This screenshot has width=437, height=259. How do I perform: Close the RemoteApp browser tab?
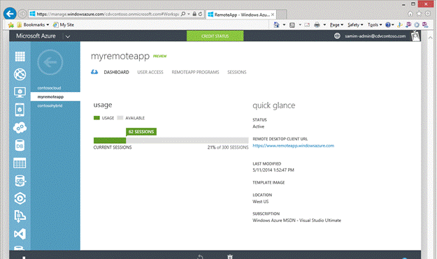tap(273, 15)
